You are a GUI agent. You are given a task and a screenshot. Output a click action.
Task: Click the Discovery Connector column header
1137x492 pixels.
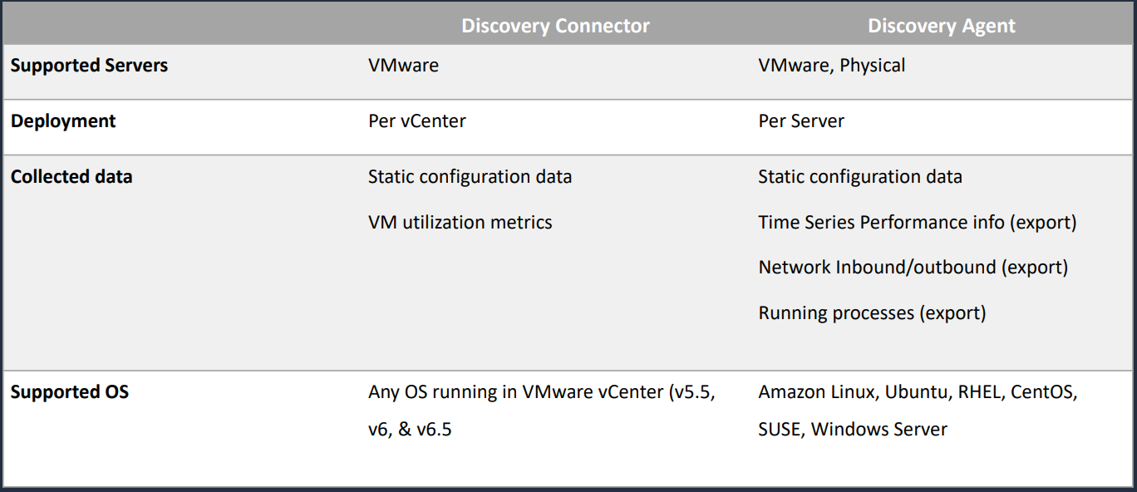click(x=555, y=26)
